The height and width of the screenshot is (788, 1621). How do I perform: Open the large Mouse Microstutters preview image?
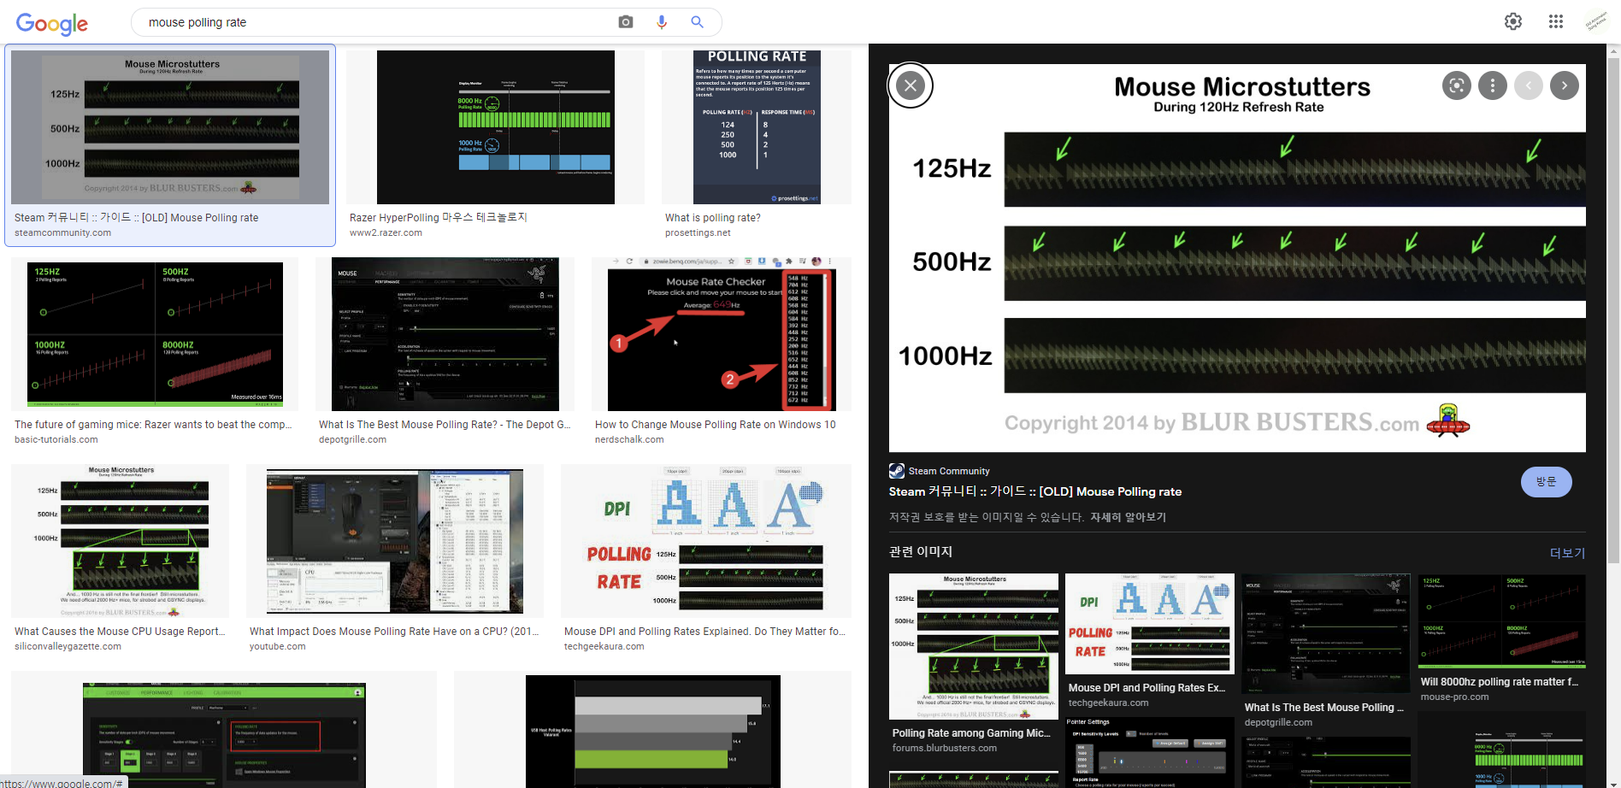coord(1237,258)
